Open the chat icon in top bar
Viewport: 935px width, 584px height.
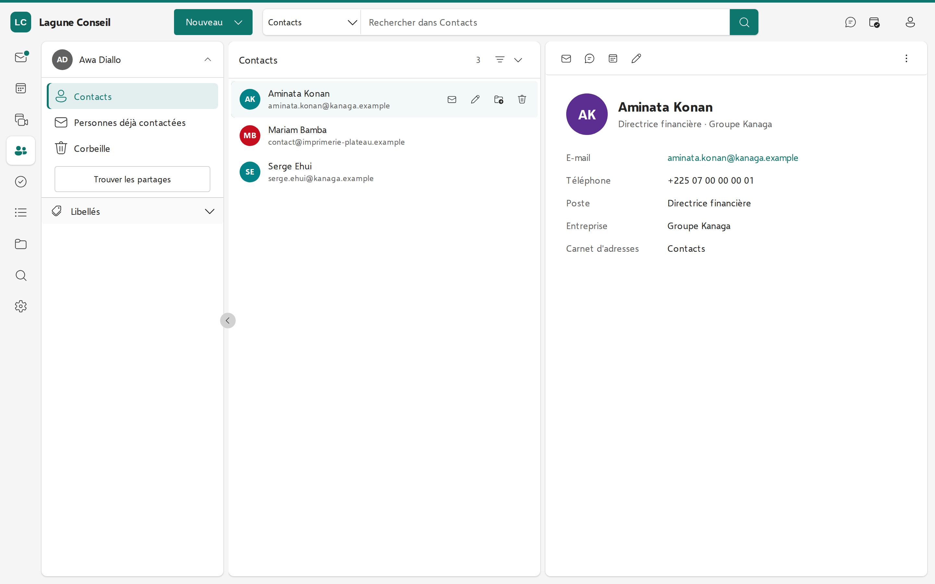(x=850, y=22)
